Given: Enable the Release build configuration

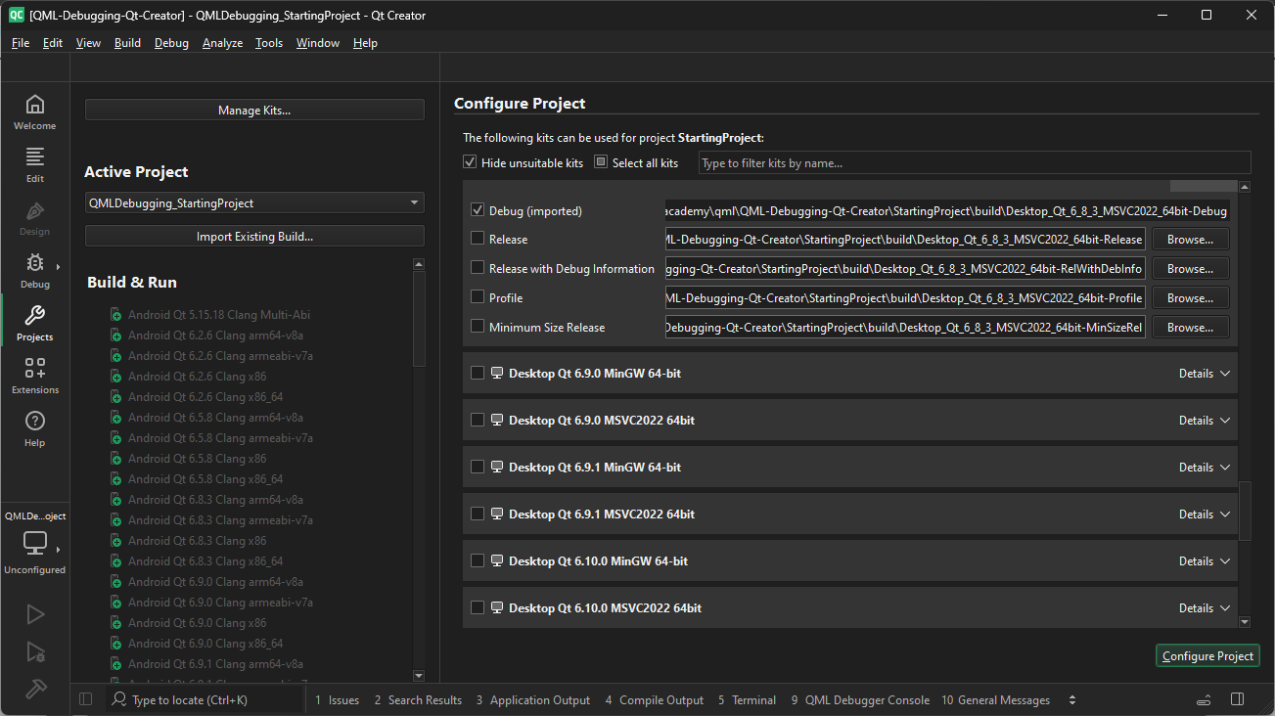Looking at the screenshot, I should click(478, 238).
